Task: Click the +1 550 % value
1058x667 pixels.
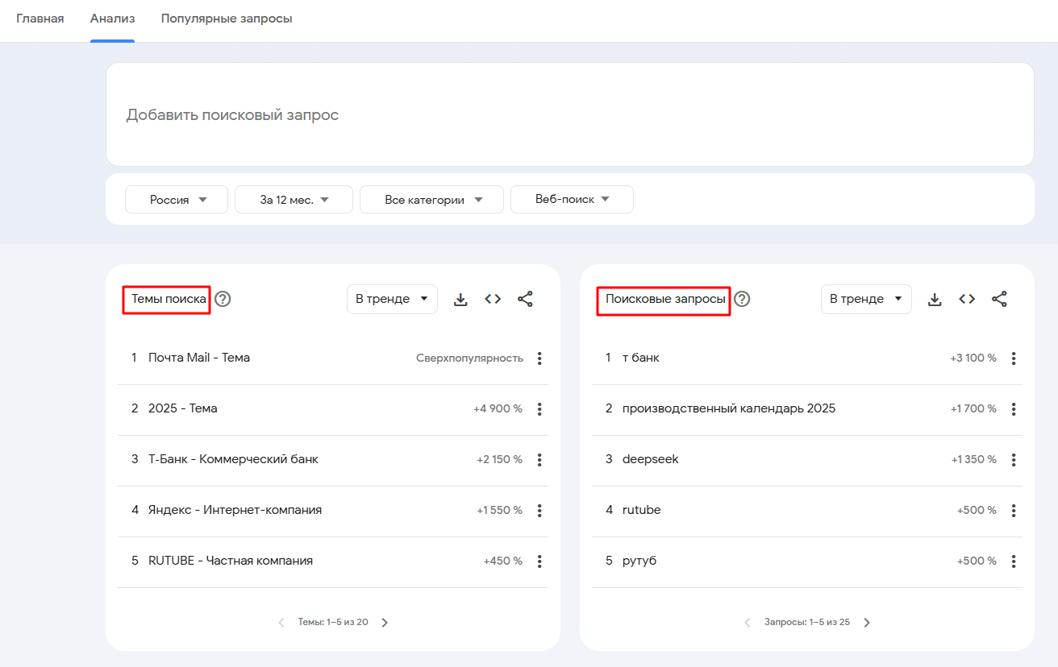Action: pyautogui.click(x=499, y=510)
